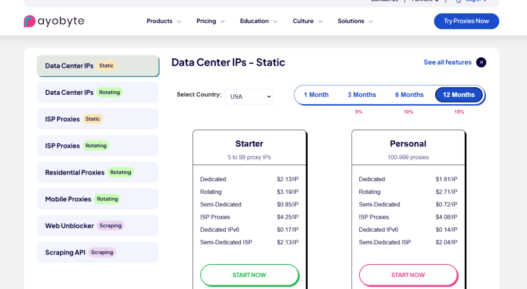Select the 12 Months billing period
Viewport: 527px width, 289px height.
[x=459, y=95]
